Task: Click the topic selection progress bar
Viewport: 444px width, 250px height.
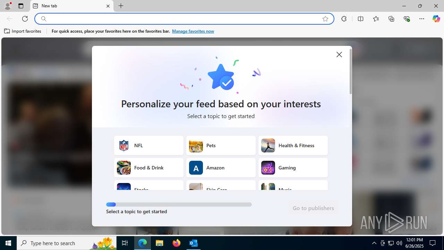Action: pos(179,205)
